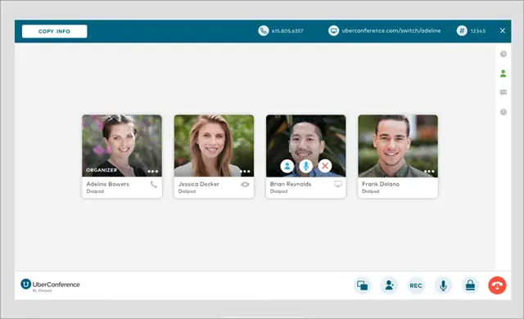Open the chat panel icon in sidebar
The width and height of the screenshot is (524, 319).
[x=504, y=92]
